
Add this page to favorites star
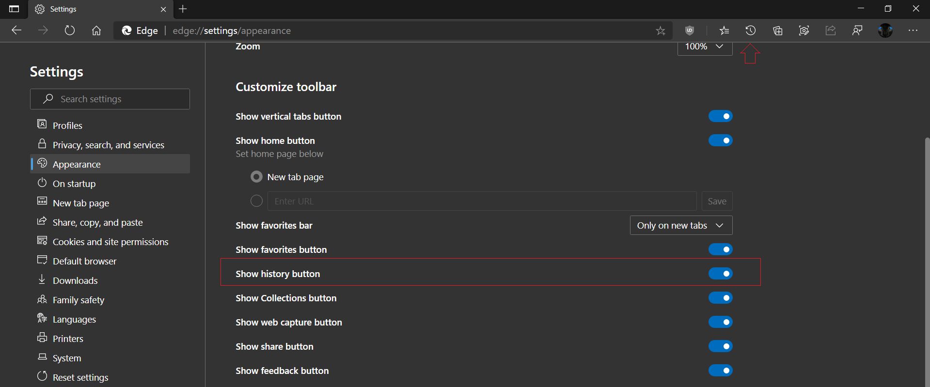(x=661, y=31)
